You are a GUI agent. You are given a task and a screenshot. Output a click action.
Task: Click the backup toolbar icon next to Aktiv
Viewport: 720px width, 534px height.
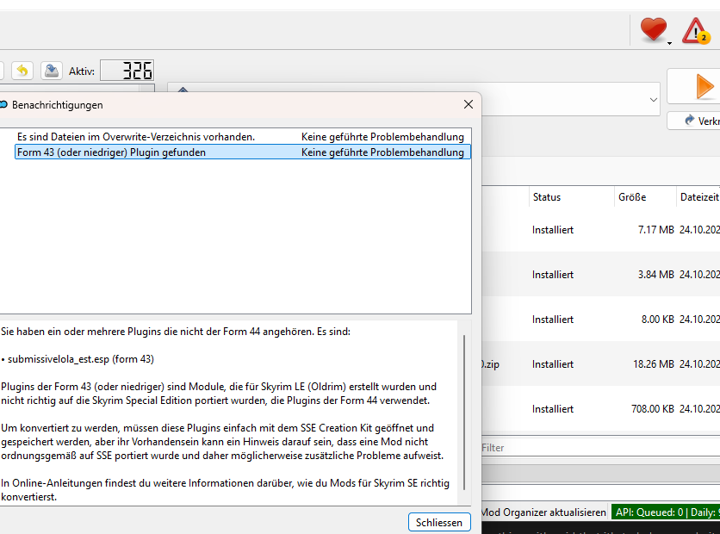click(x=52, y=71)
